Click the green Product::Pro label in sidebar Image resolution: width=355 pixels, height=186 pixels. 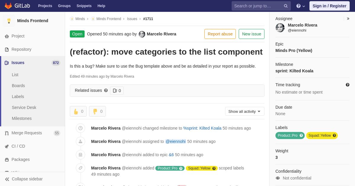[x=290, y=136]
